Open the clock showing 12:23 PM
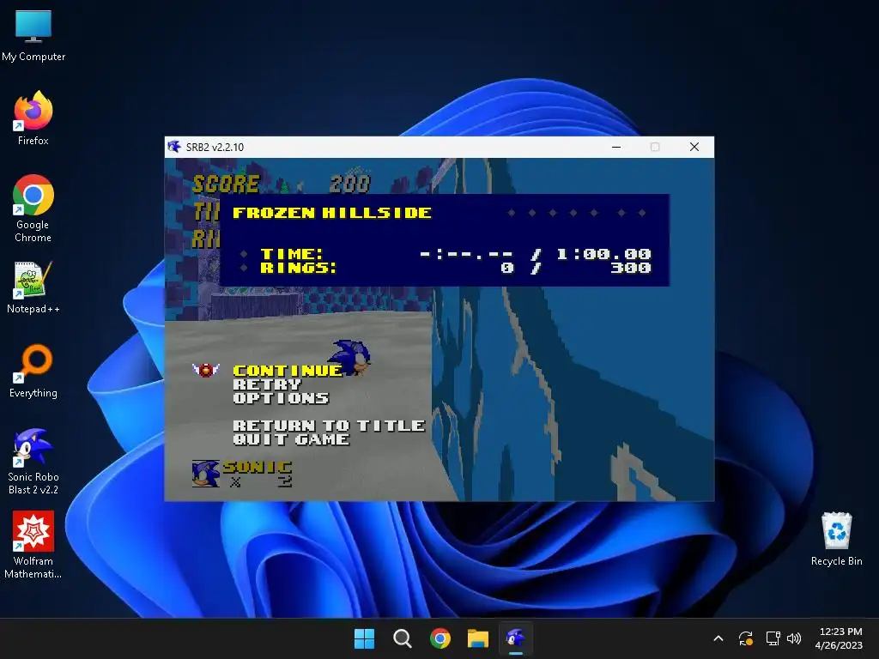 pyautogui.click(x=839, y=638)
